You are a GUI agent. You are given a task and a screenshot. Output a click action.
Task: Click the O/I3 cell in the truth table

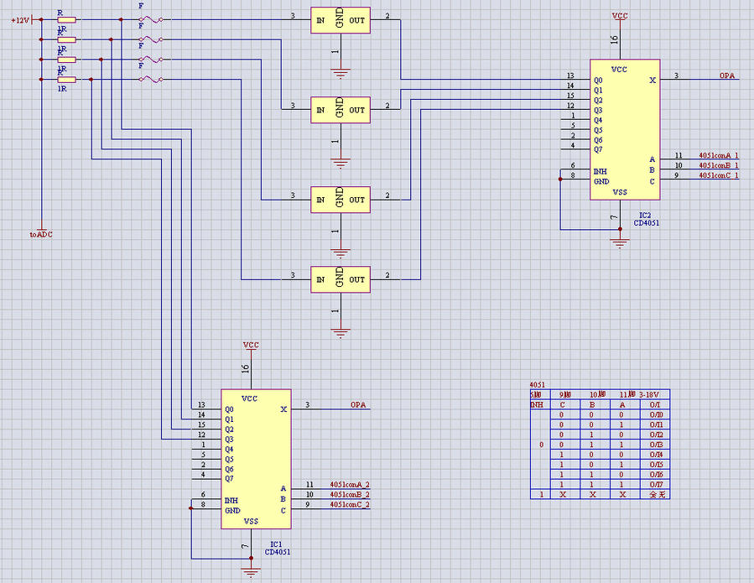tap(656, 445)
